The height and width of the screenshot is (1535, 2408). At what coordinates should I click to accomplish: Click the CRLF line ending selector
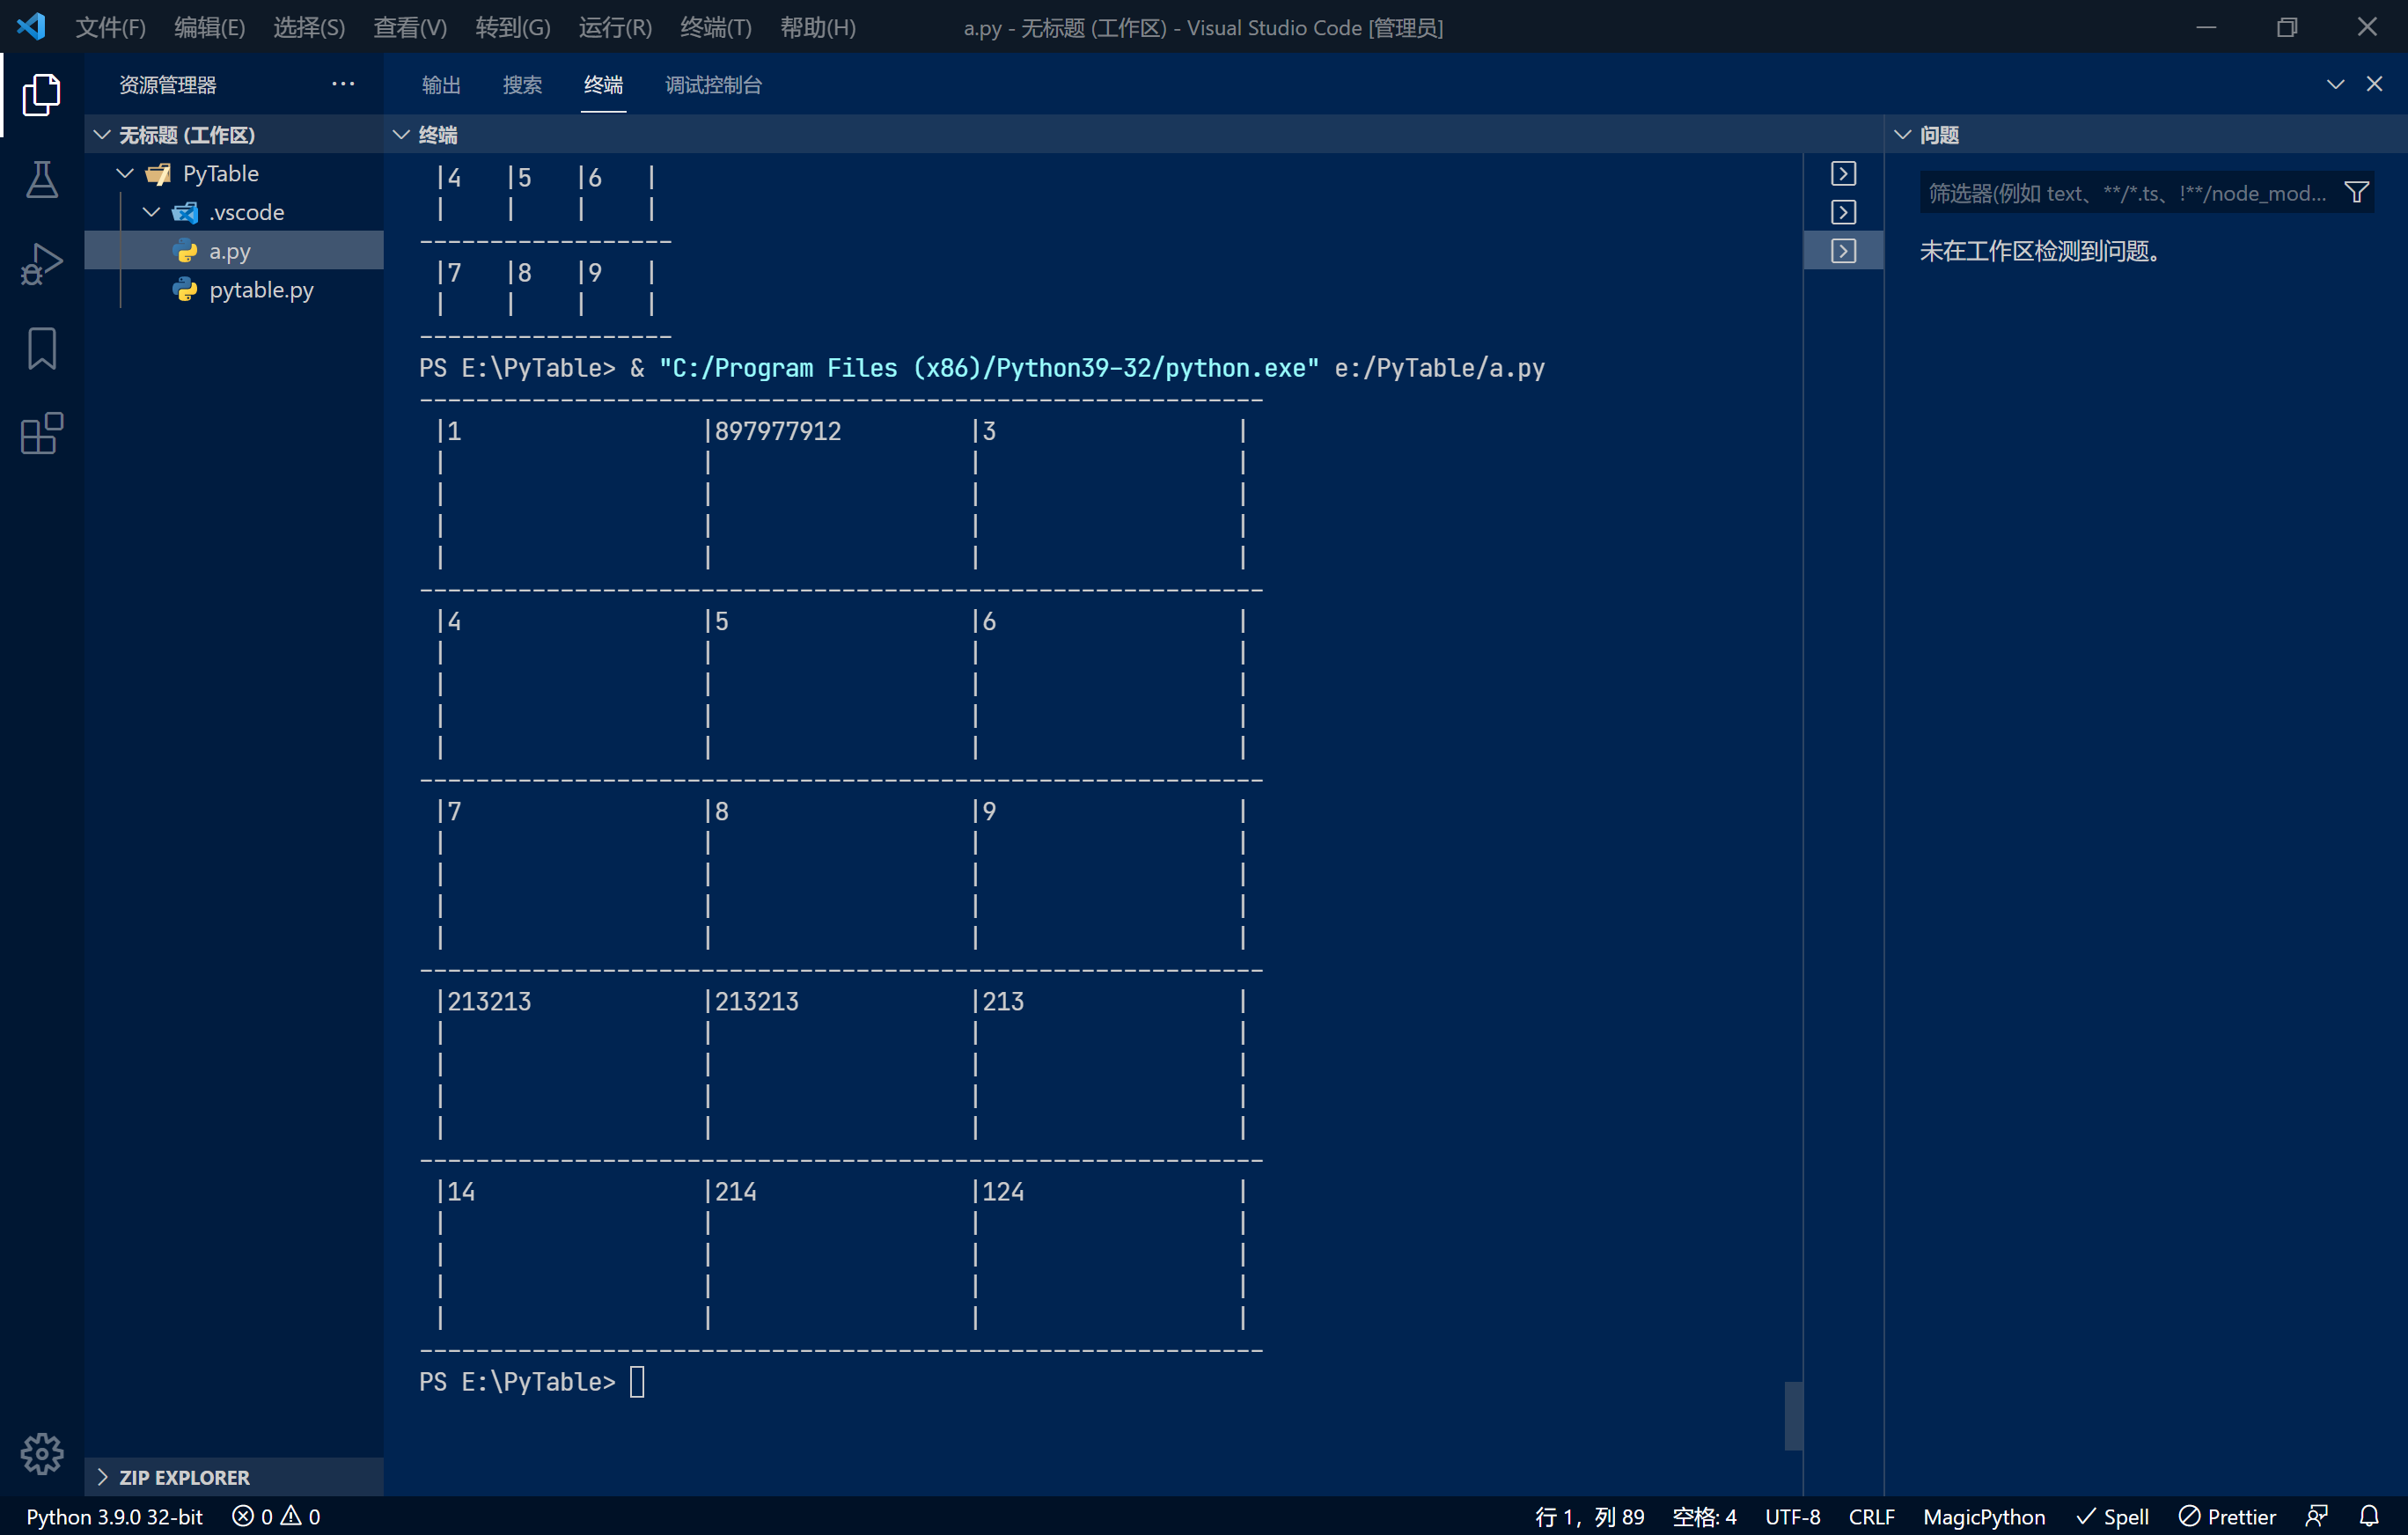pyautogui.click(x=1871, y=1516)
